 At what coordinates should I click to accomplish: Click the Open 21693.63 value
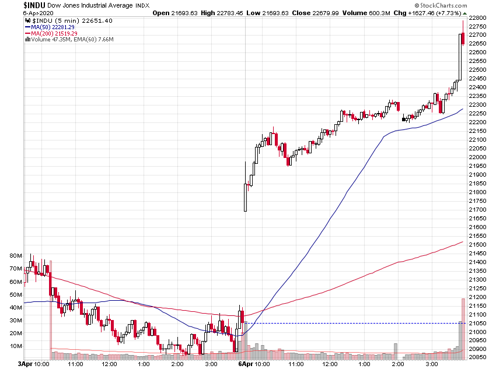175,13
